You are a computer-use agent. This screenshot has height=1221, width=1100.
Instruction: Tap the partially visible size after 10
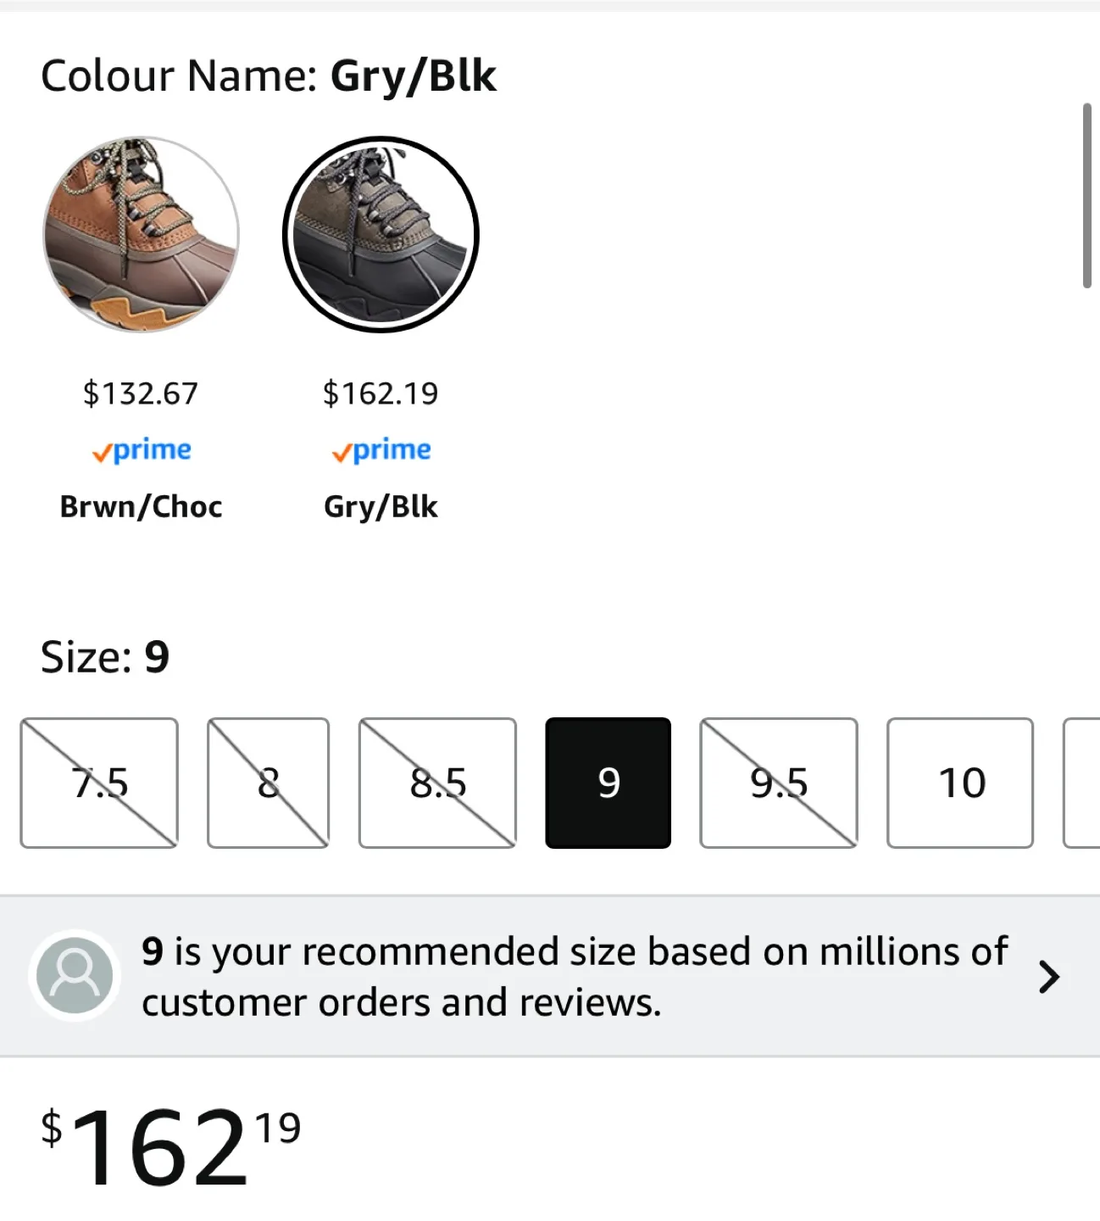click(x=1083, y=783)
